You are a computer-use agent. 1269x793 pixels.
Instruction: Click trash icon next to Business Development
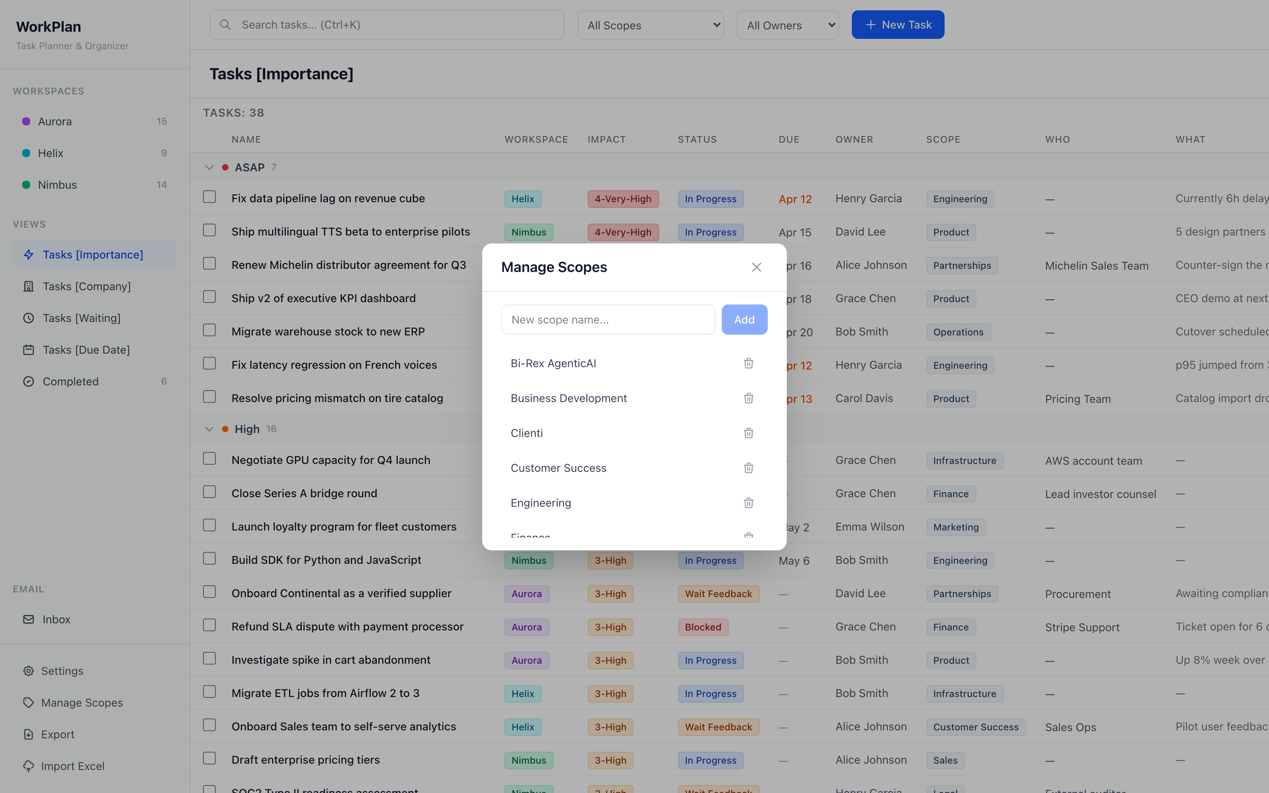point(748,398)
